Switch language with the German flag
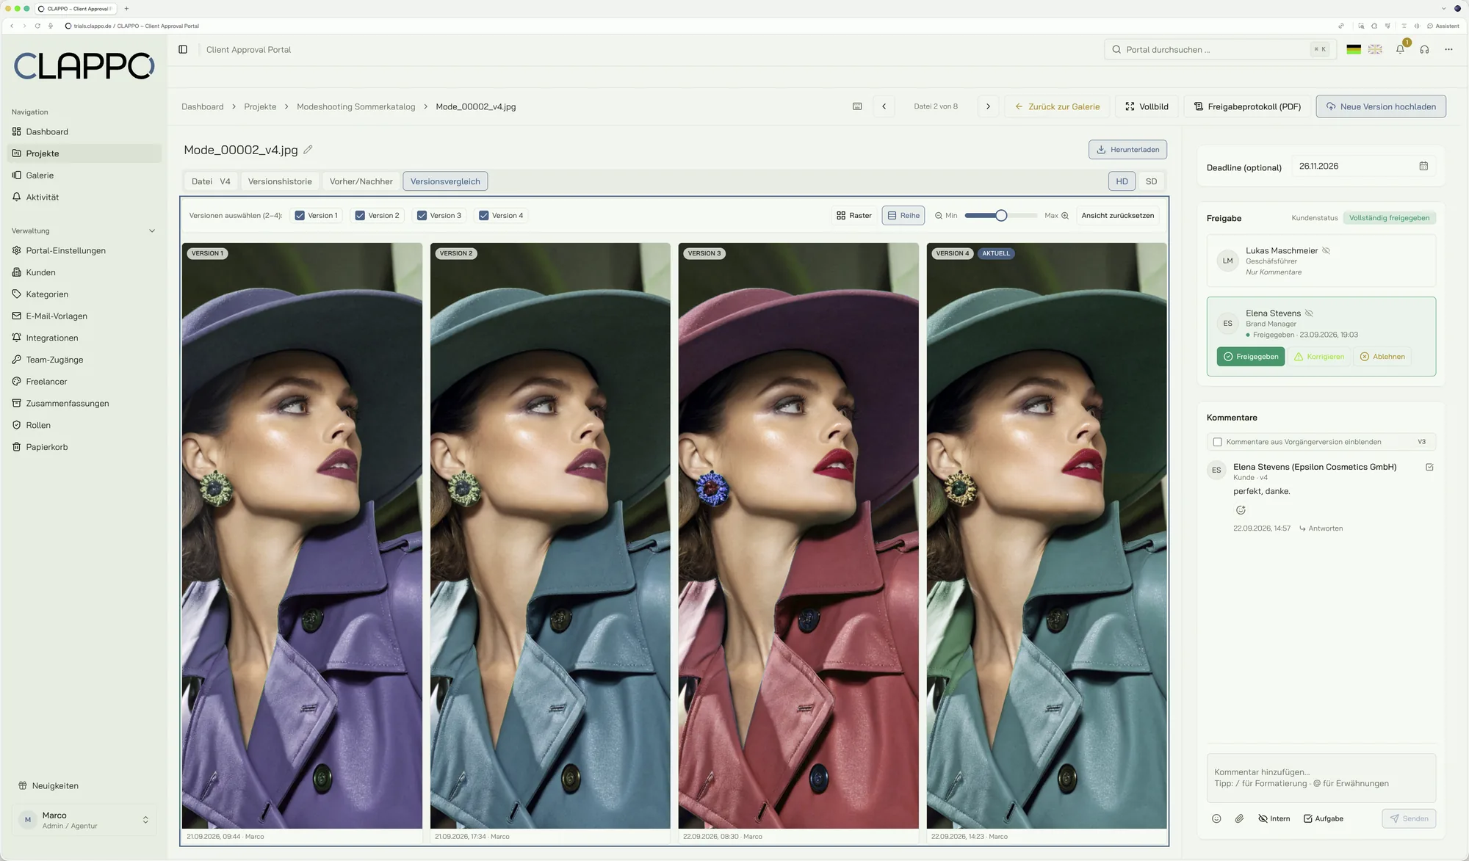 [1354, 49]
